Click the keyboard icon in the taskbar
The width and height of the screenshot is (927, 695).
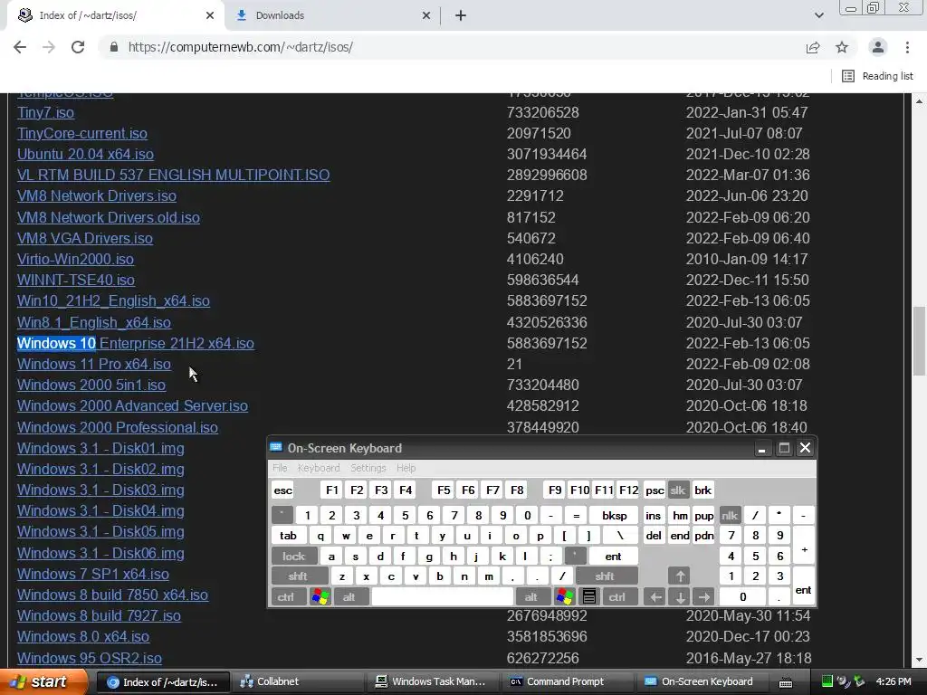[x=786, y=682]
